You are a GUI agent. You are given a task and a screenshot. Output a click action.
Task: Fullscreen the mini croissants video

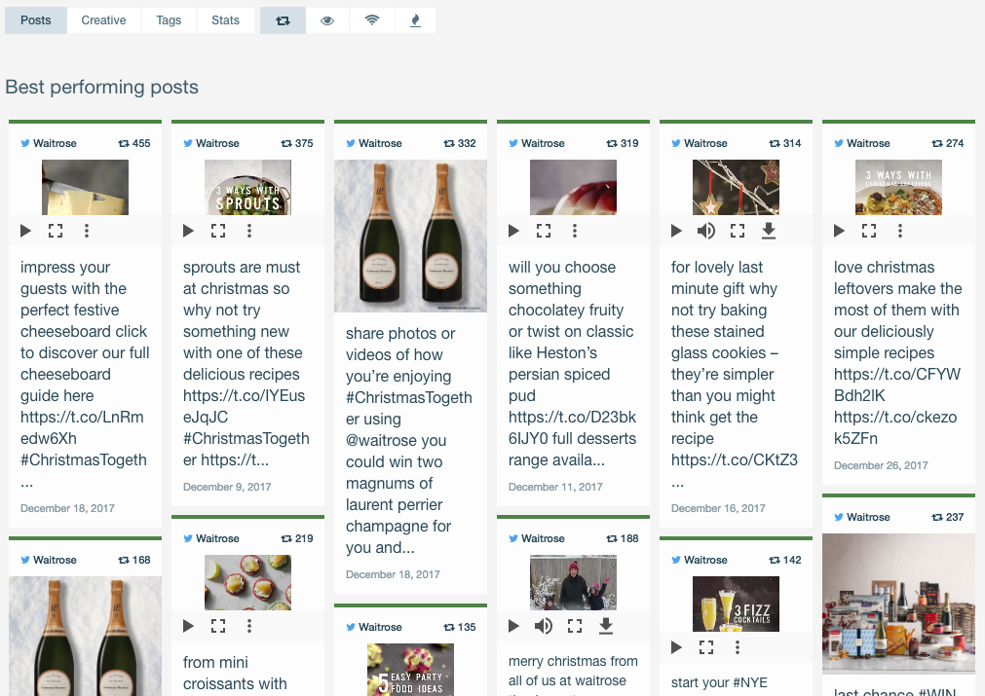[218, 626]
